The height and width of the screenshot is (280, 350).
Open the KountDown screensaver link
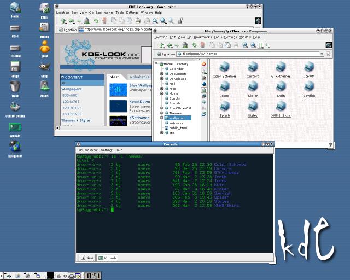coord(140,102)
